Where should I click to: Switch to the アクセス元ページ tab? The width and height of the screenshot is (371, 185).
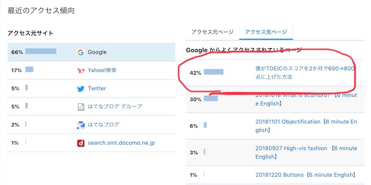click(212, 32)
